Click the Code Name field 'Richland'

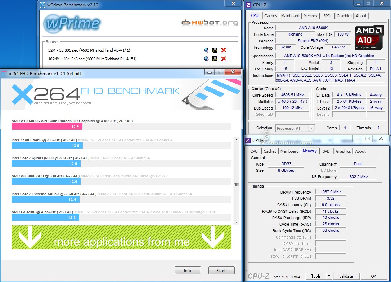tap(295, 34)
